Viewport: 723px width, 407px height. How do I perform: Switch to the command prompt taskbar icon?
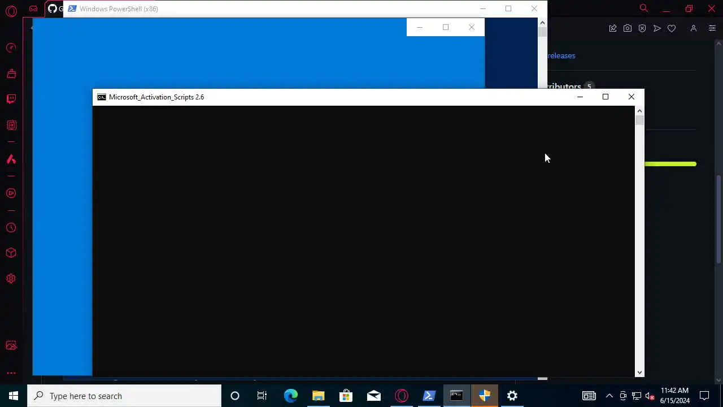pos(456,396)
